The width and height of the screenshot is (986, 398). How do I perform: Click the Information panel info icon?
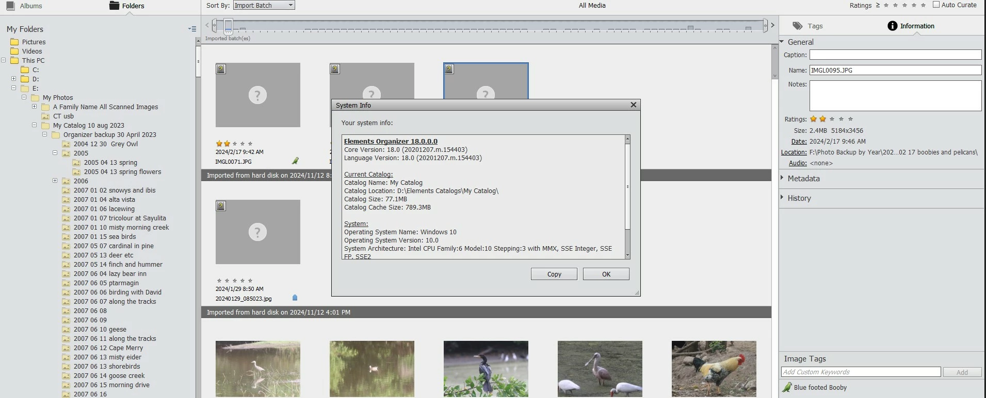point(892,26)
